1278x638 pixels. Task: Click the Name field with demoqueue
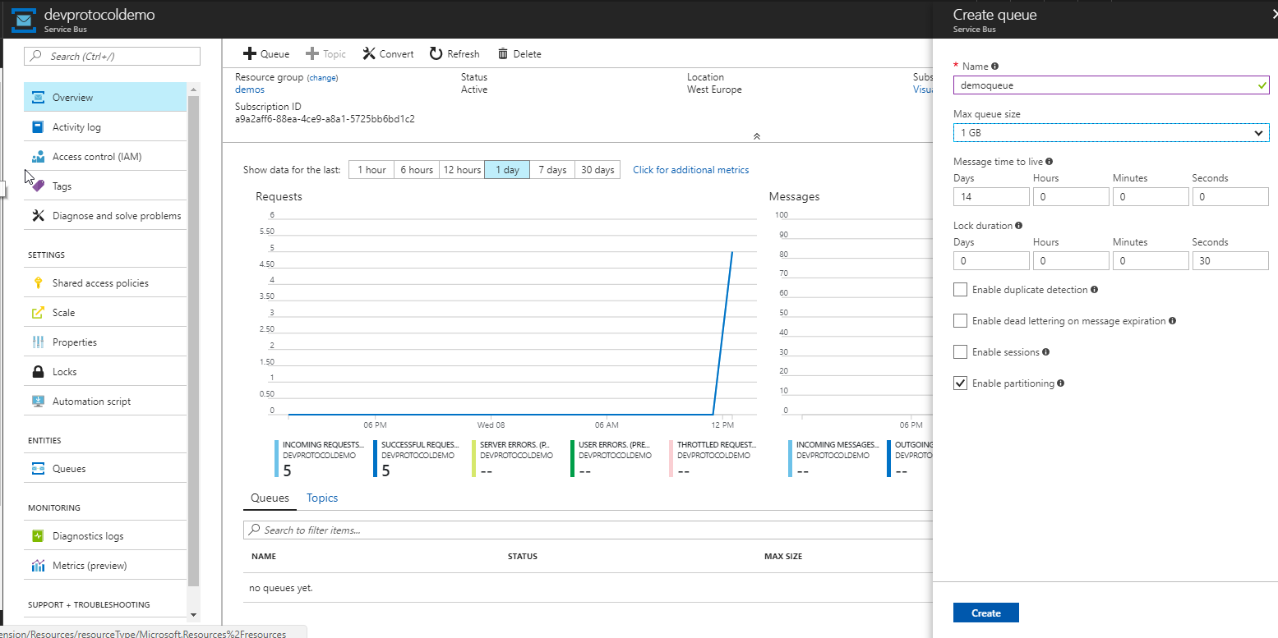pos(1111,85)
